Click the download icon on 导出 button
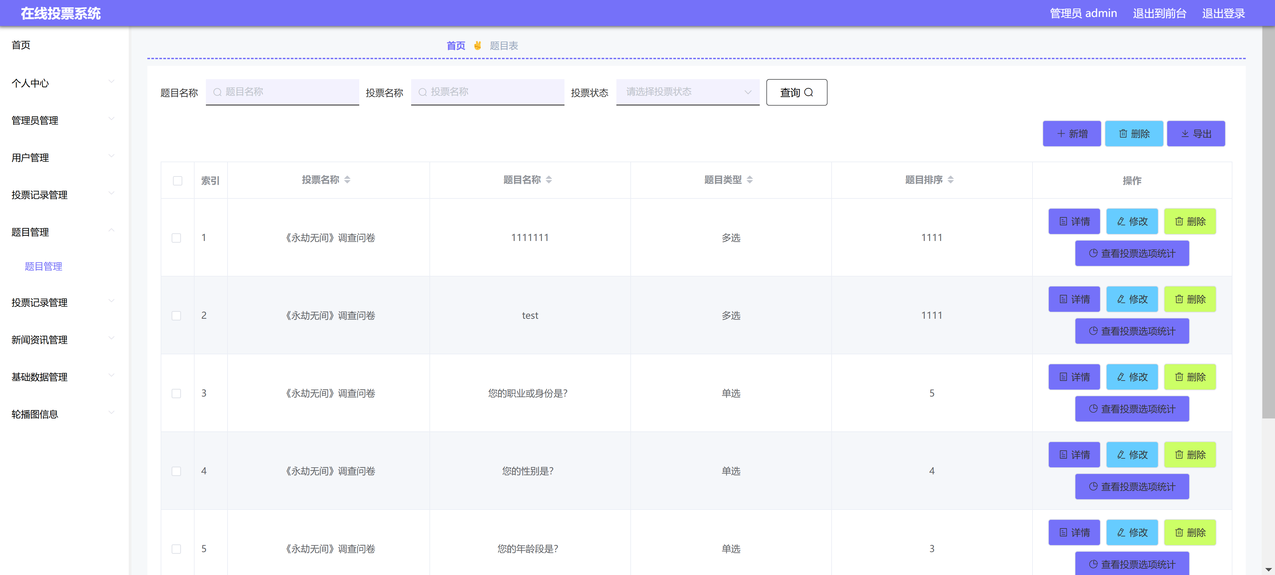The width and height of the screenshot is (1275, 575). pyautogui.click(x=1185, y=134)
